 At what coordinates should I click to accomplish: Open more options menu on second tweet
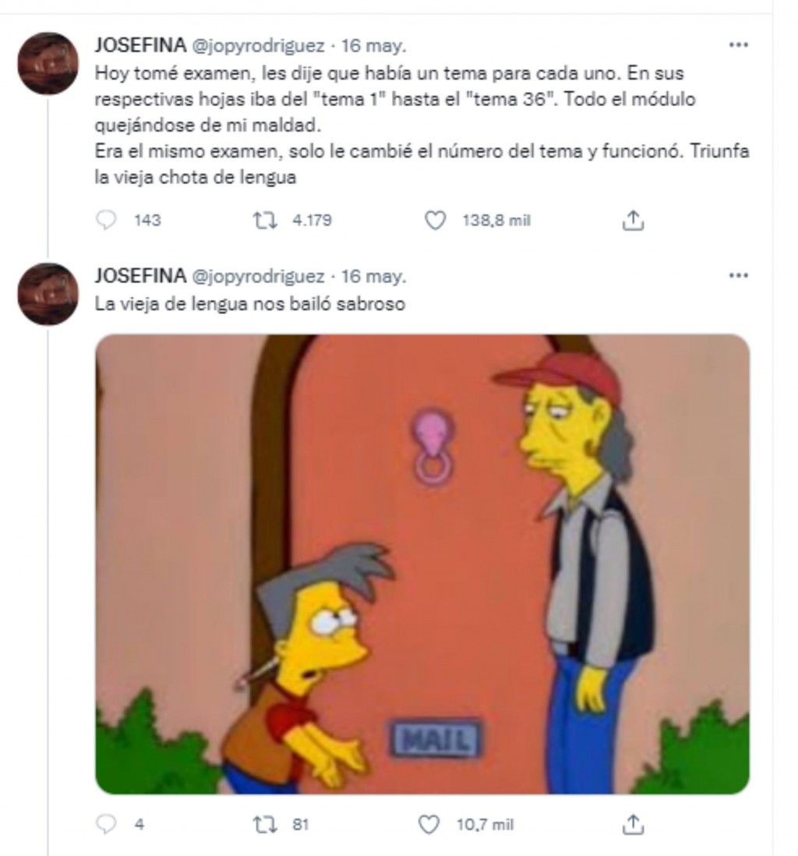737,276
